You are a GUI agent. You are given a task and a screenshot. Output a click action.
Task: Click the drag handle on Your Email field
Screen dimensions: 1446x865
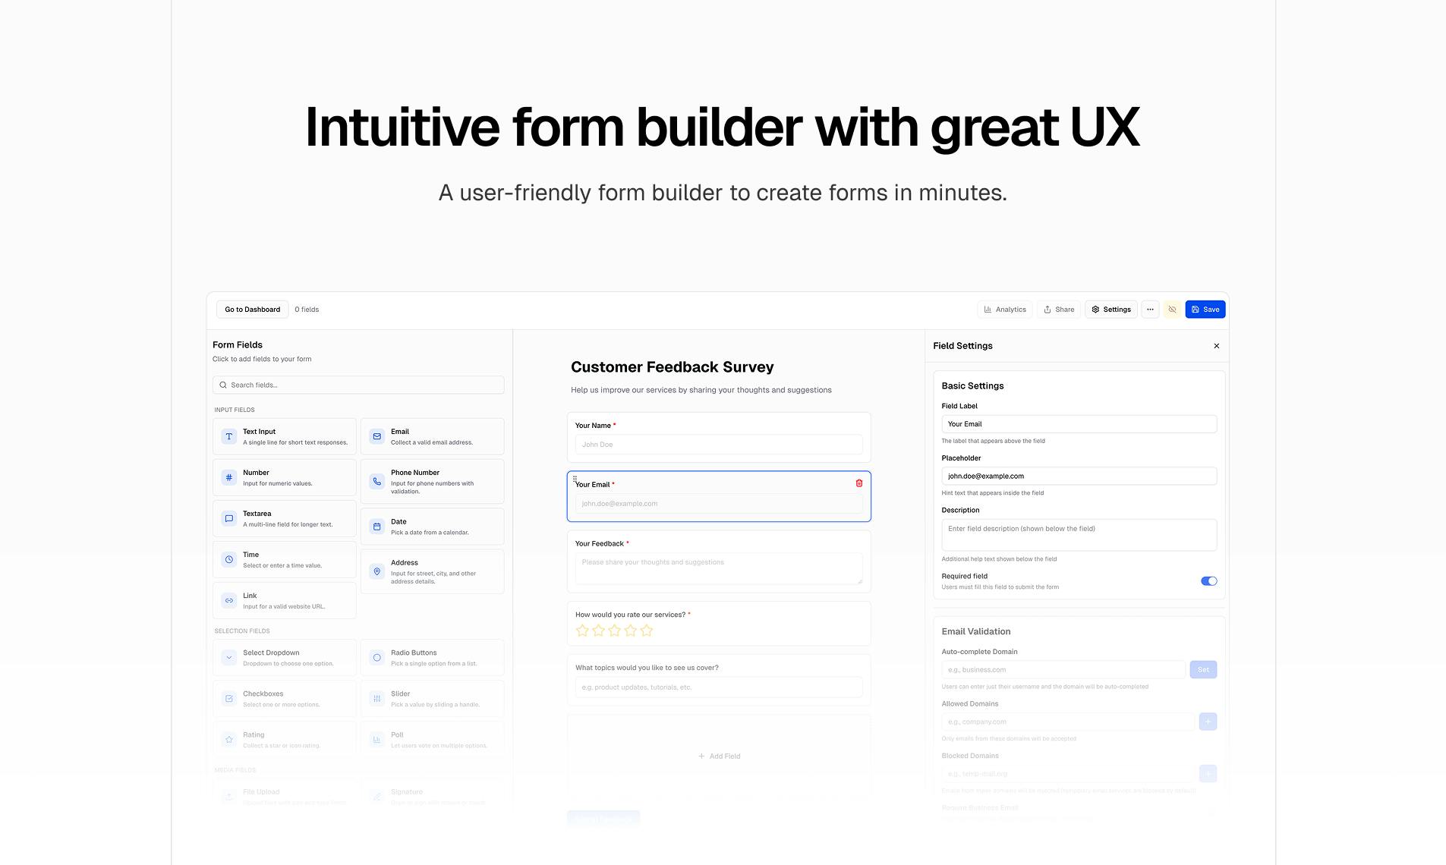point(575,479)
